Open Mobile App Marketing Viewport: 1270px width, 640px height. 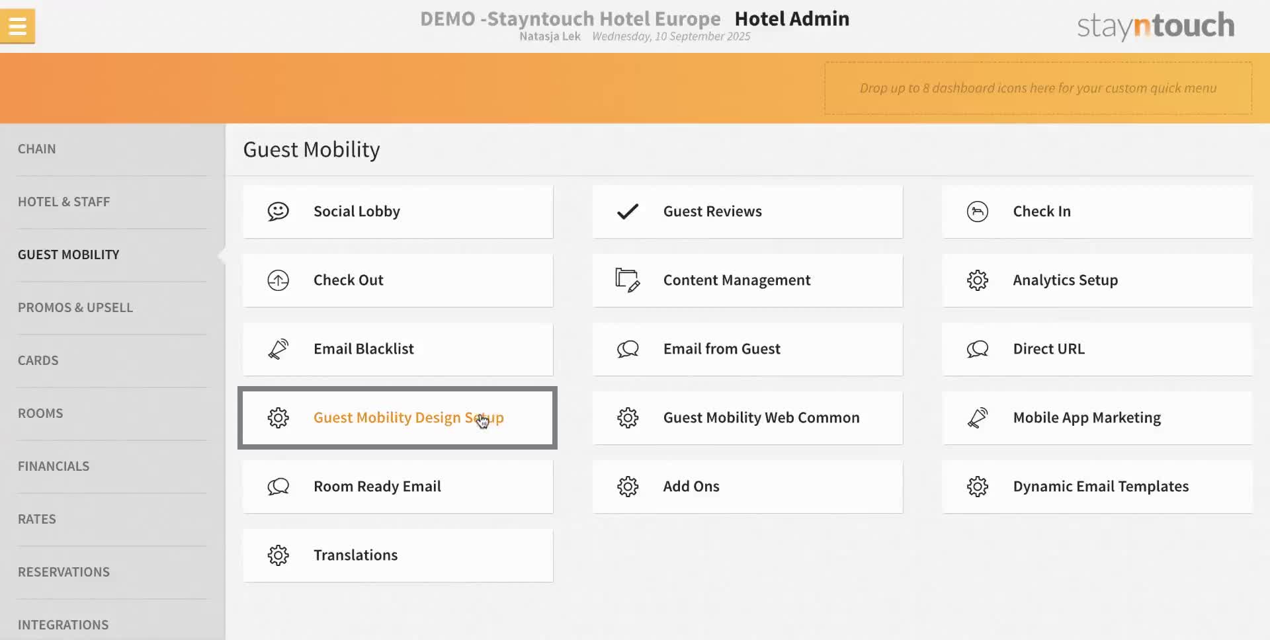click(x=1097, y=418)
